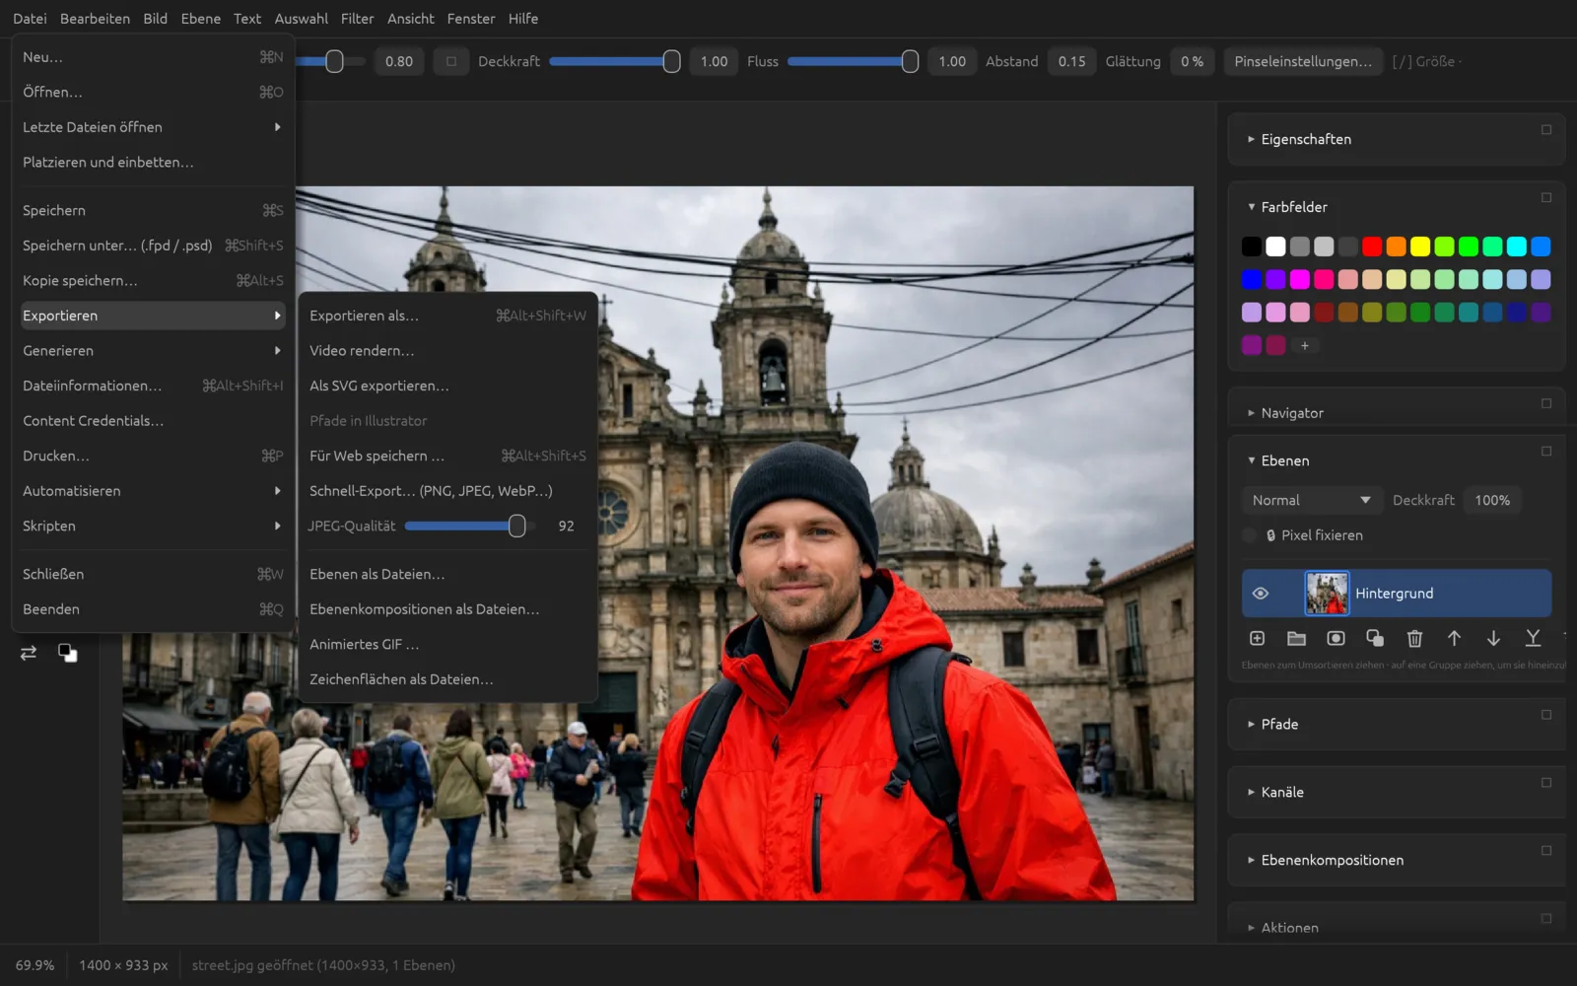The image size is (1577, 986).
Task: Create a new layer group folder
Action: coord(1296,638)
